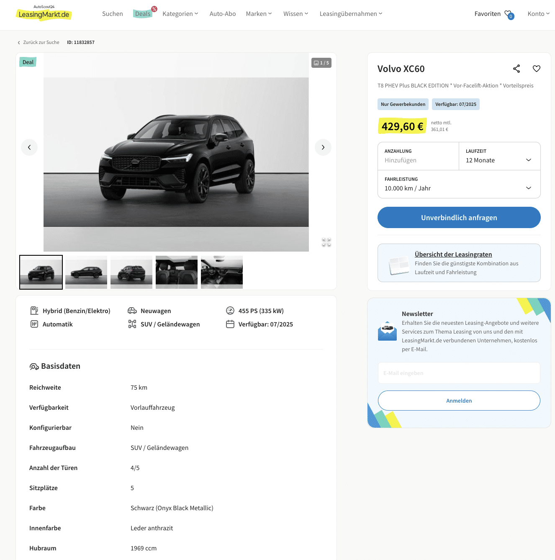Open the LeasingMarkt.de home logo
This screenshot has height=560, width=555.
[44, 13]
